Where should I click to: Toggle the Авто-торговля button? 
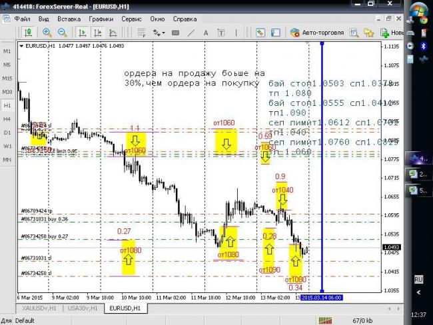click(316, 33)
